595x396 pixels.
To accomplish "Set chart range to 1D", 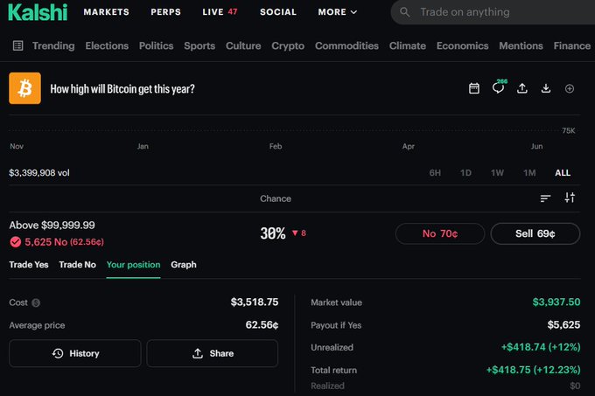I will click(465, 173).
